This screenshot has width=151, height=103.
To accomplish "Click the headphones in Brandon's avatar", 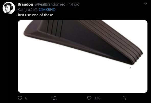I will coord(11,7).
